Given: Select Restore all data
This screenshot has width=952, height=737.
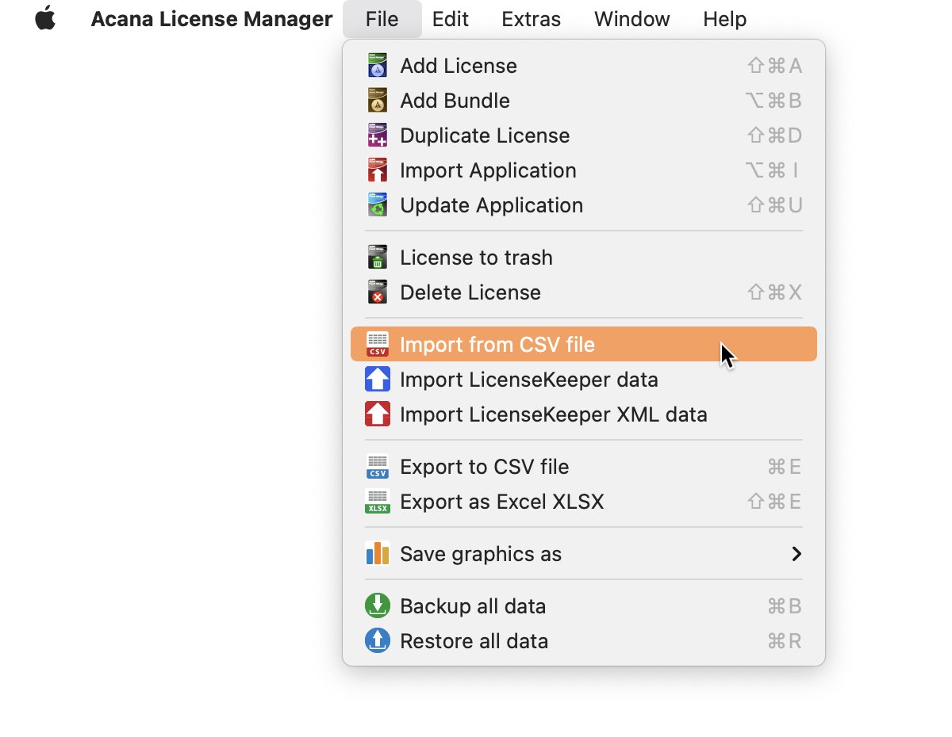Looking at the screenshot, I should point(584,641).
